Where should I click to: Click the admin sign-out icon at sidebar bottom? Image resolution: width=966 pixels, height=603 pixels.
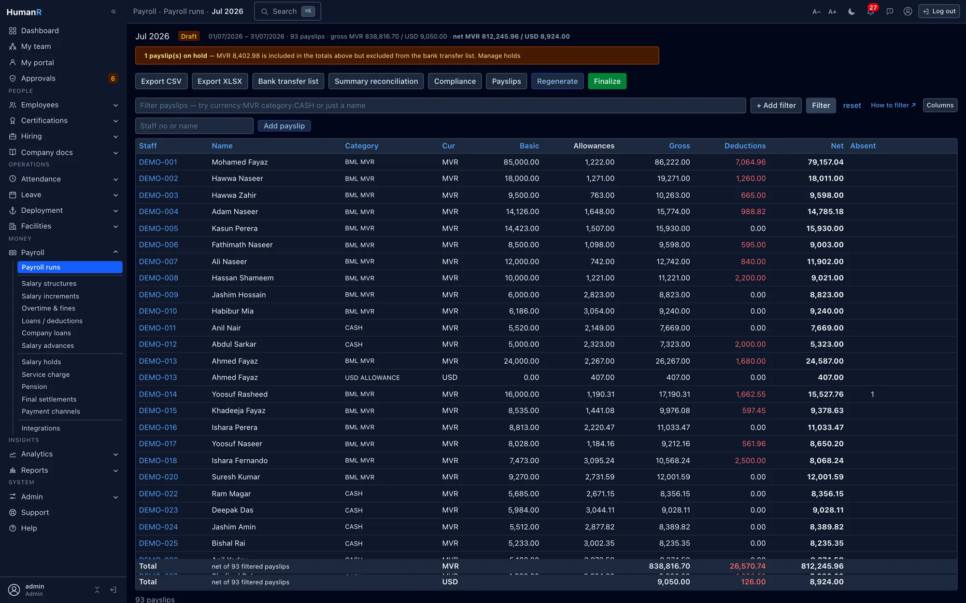click(113, 589)
